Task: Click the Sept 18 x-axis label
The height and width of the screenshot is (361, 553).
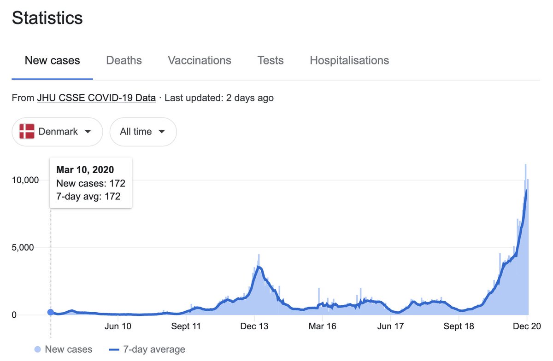Action: click(x=459, y=326)
